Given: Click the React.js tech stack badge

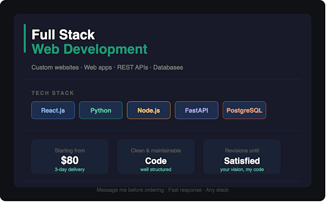Looking at the screenshot, I should (53, 110).
